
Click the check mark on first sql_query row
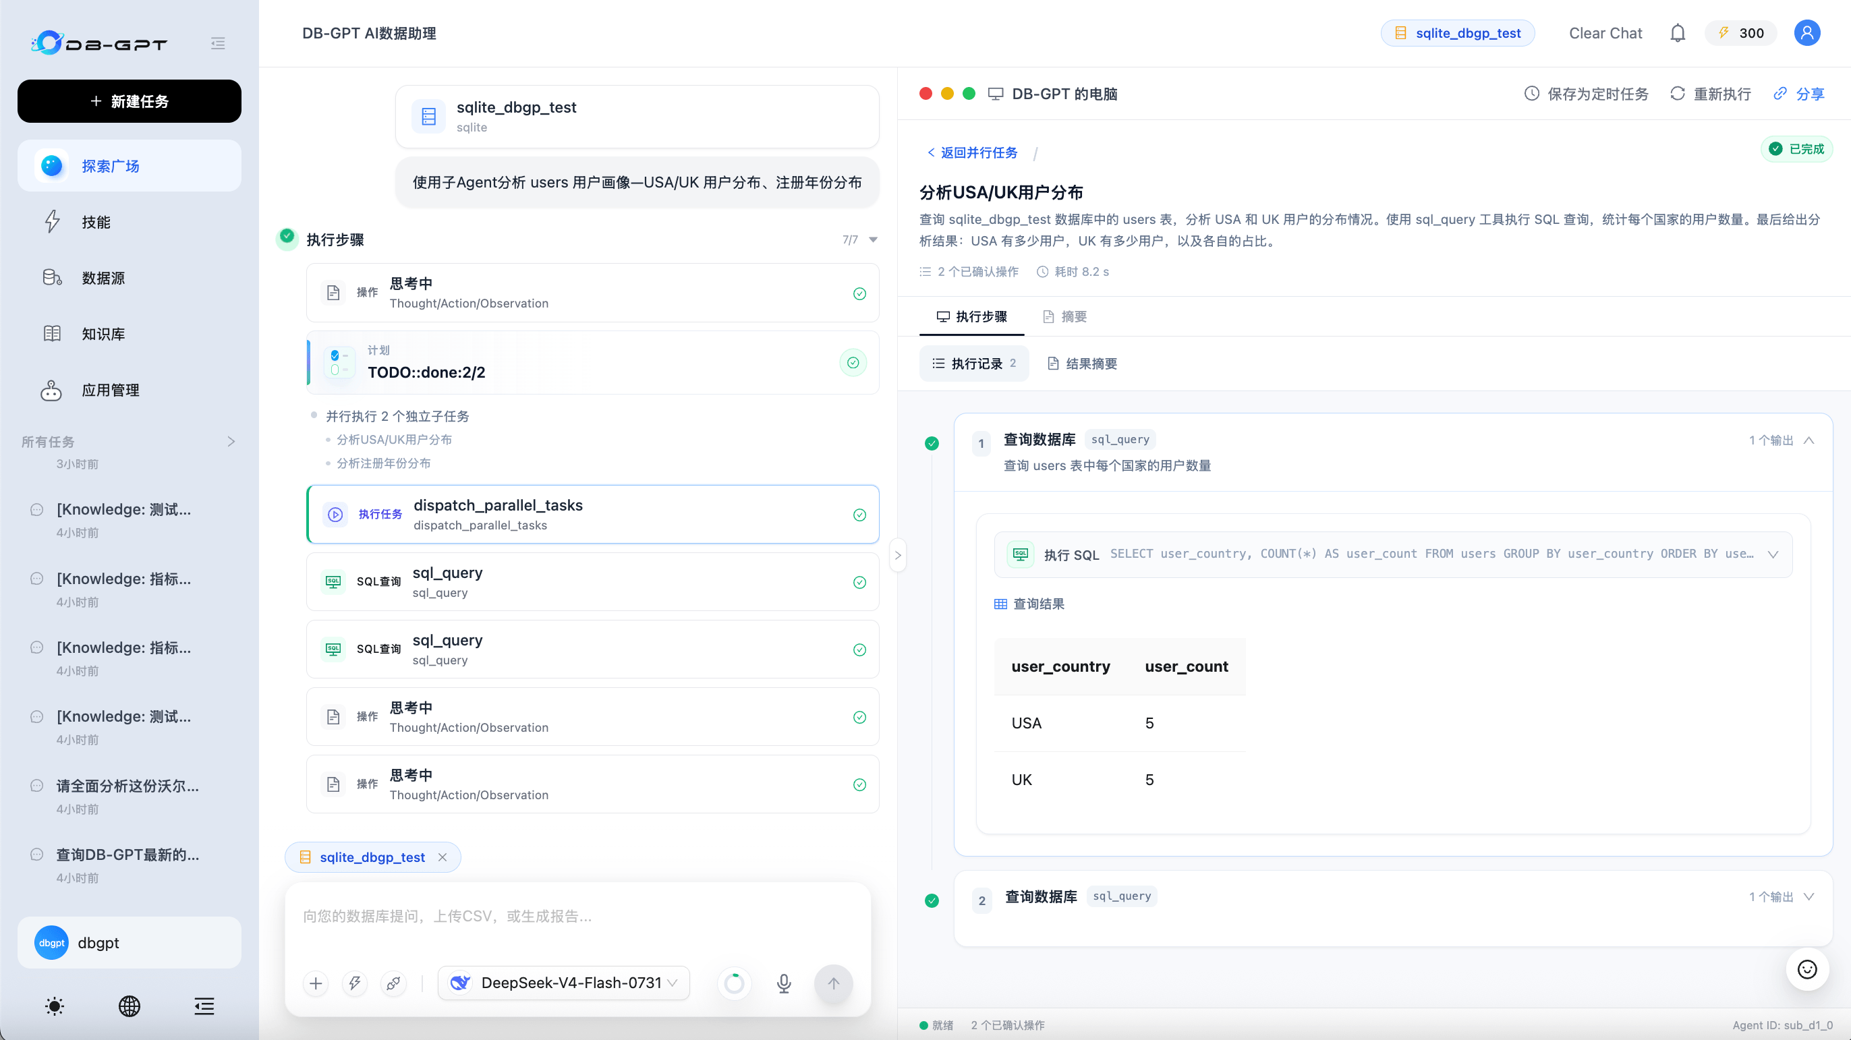coord(859,583)
